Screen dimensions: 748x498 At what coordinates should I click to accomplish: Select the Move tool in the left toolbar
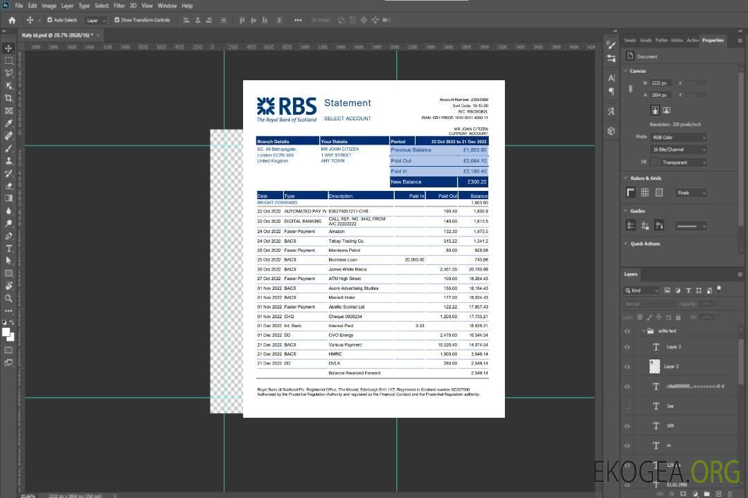tap(8, 48)
